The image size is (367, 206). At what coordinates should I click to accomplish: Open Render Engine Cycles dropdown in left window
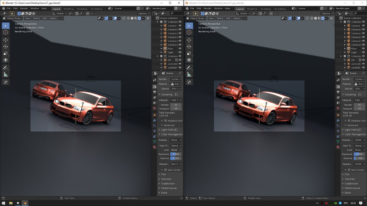[x=176, y=79]
